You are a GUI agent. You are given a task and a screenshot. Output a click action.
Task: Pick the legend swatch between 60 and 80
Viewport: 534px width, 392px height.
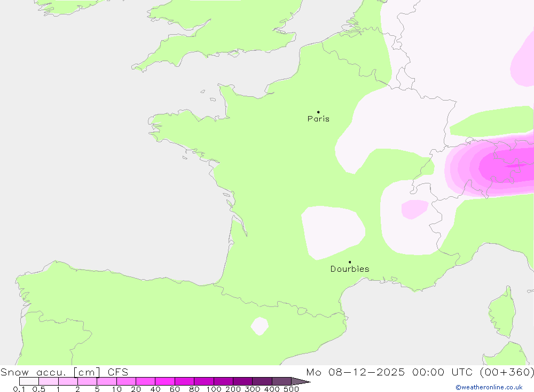point(184,381)
